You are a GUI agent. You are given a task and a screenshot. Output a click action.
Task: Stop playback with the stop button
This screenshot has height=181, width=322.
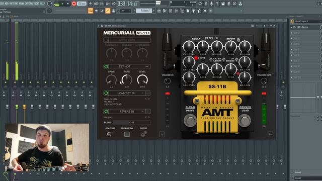tap(68, 4)
